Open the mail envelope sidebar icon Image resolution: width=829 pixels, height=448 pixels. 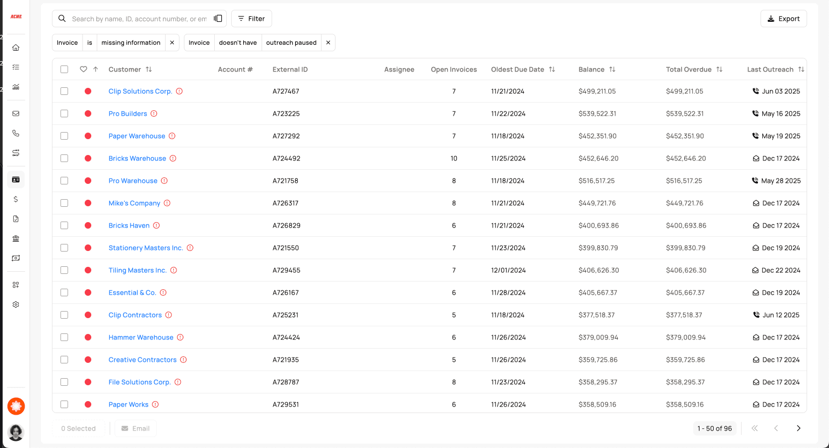tap(16, 114)
